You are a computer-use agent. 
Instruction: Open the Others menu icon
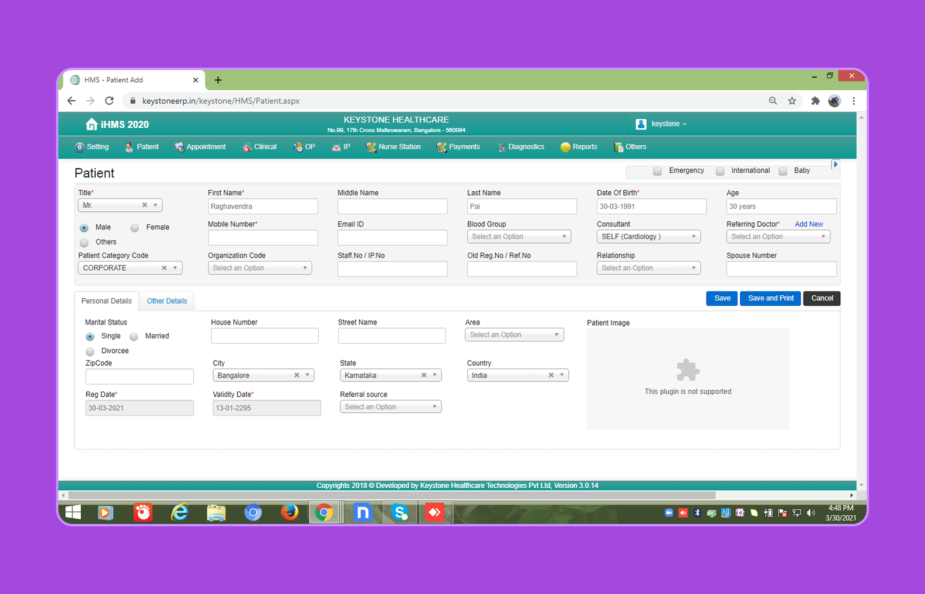coord(618,147)
